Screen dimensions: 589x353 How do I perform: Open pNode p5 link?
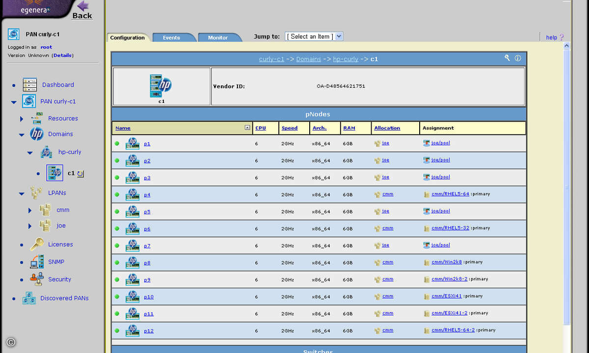pyautogui.click(x=147, y=212)
